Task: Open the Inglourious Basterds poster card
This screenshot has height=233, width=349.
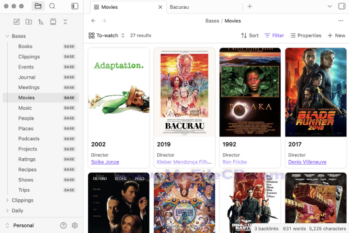Action: pyautogui.click(x=250, y=203)
